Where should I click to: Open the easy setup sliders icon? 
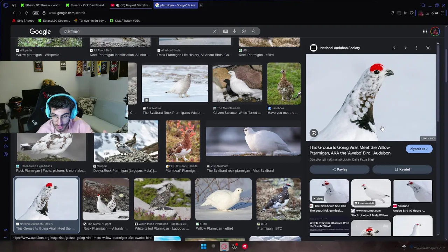click(x=442, y=13)
